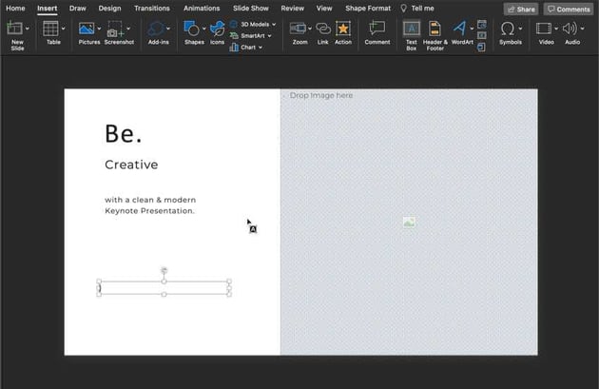The image size is (599, 389).
Task: Open the Shape Format tab
Action: (x=367, y=8)
